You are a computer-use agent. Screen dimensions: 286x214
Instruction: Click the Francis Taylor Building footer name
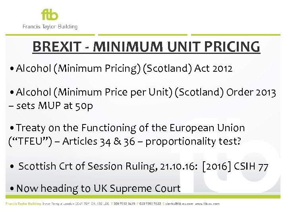coord(23,204)
